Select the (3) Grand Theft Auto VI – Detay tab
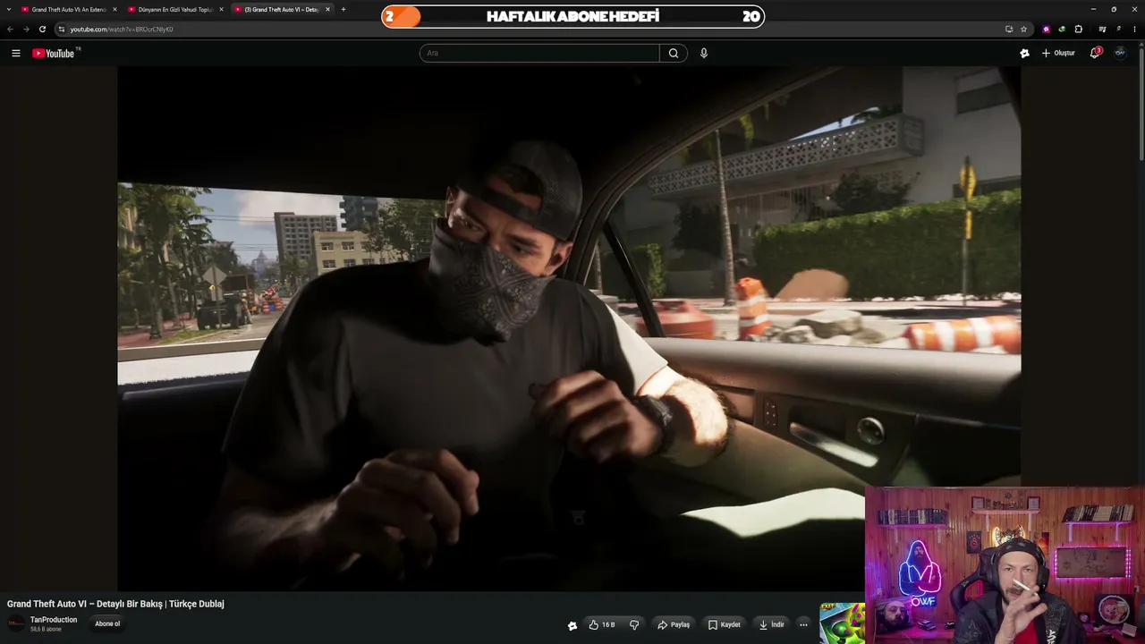Image resolution: width=1145 pixels, height=644 pixels. click(x=281, y=10)
